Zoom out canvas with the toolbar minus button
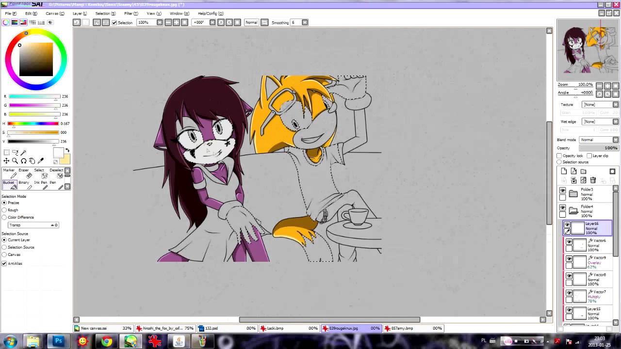The width and height of the screenshot is (621, 349). [168, 22]
